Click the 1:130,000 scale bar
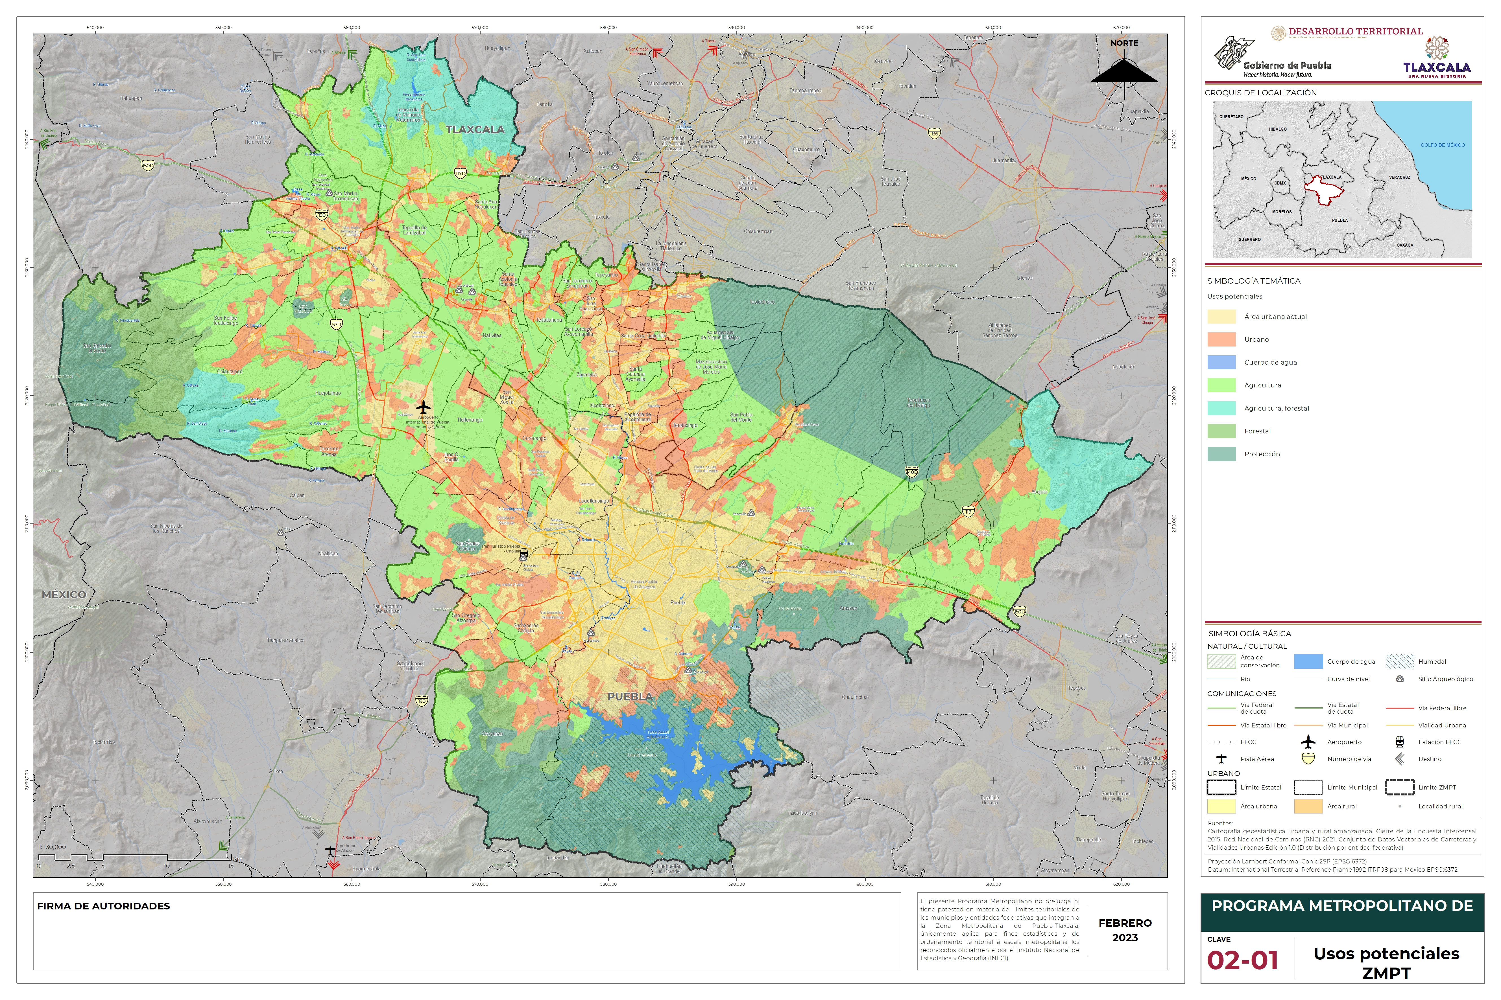Viewport: 1501px width, 1000px height. [135, 858]
